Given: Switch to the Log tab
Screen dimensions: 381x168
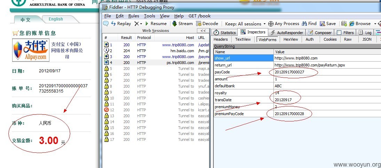Looking at the screenshot, I should [365, 33].
